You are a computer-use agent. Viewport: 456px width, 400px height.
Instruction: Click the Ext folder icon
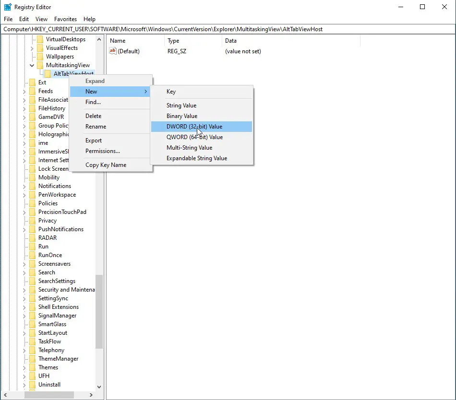[32, 82]
